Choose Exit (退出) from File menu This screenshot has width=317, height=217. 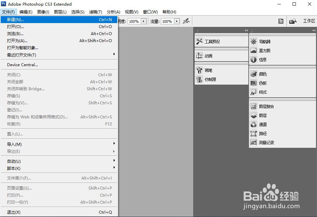click(59, 212)
